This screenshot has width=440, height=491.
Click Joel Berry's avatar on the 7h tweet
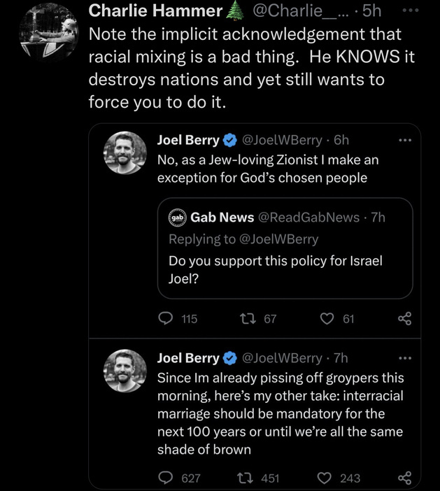point(125,371)
